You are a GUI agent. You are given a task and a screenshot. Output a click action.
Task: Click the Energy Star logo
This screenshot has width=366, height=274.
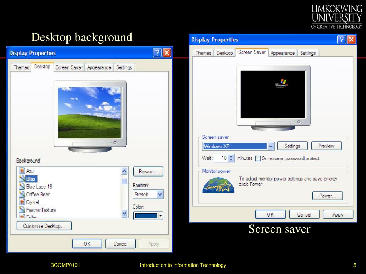218,185
